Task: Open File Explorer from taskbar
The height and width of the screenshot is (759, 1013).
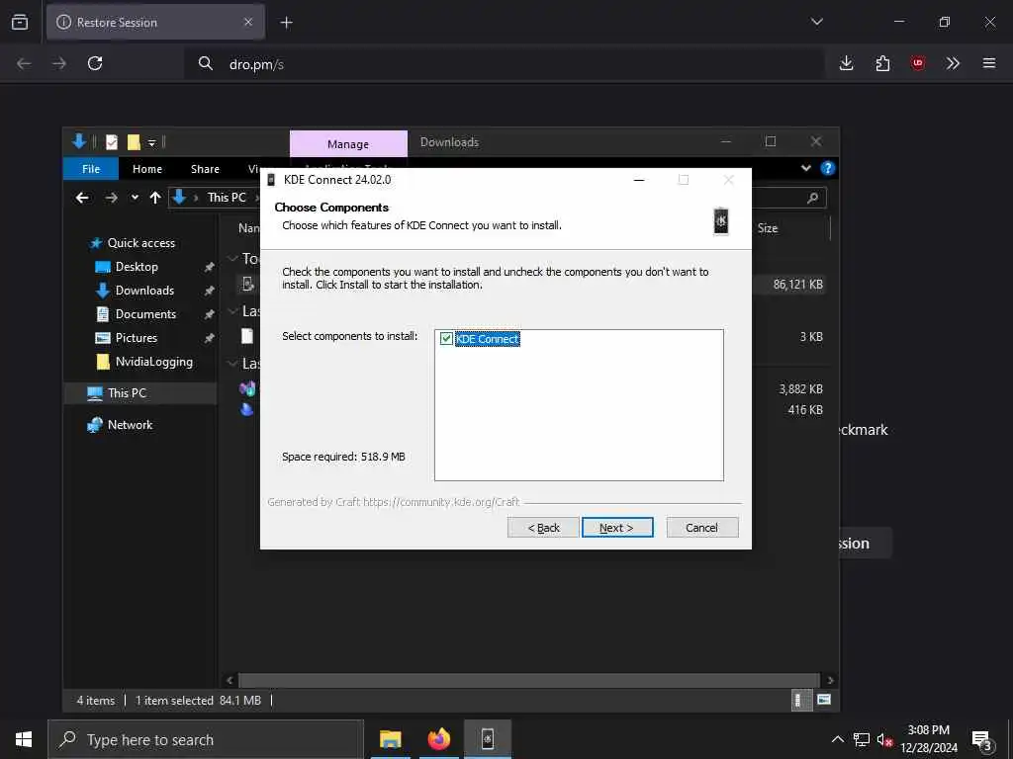Action: (x=390, y=739)
